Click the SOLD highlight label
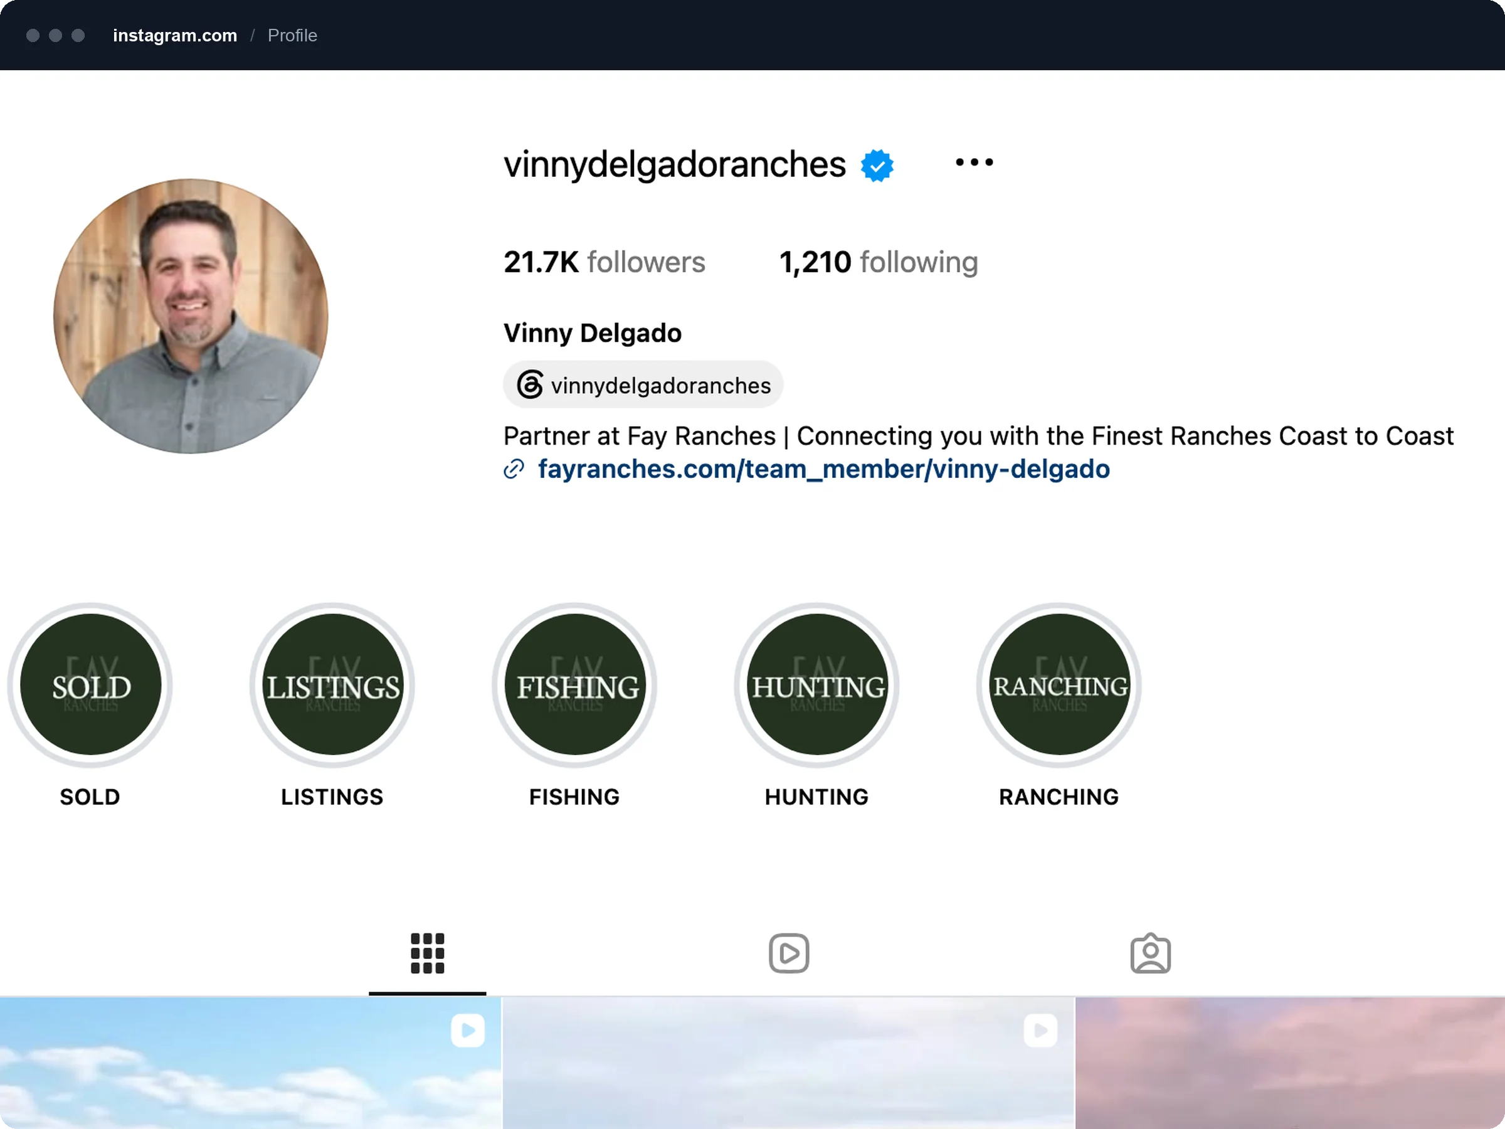The width and height of the screenshot is (1505, 1129). 90,797
